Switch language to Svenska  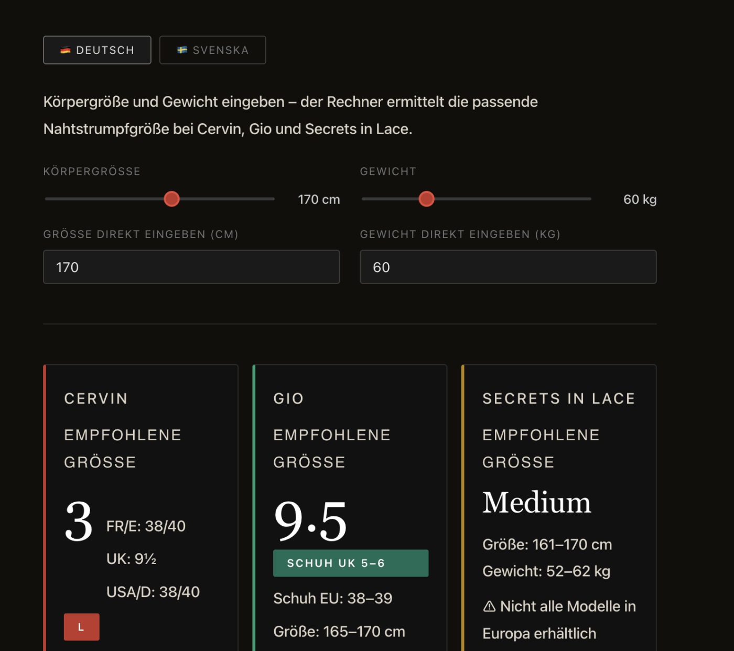(x=212, y=50)
